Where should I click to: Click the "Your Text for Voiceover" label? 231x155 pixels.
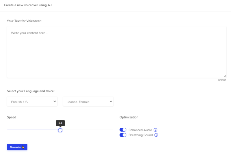(24, 21)
